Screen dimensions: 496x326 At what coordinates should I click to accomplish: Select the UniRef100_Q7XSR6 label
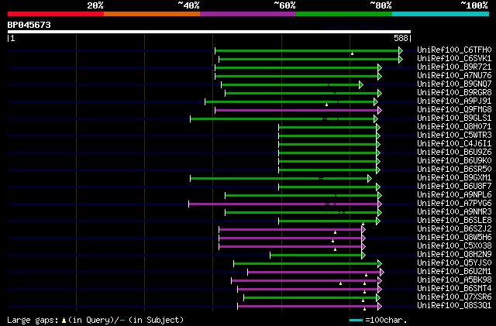point(454,297)
